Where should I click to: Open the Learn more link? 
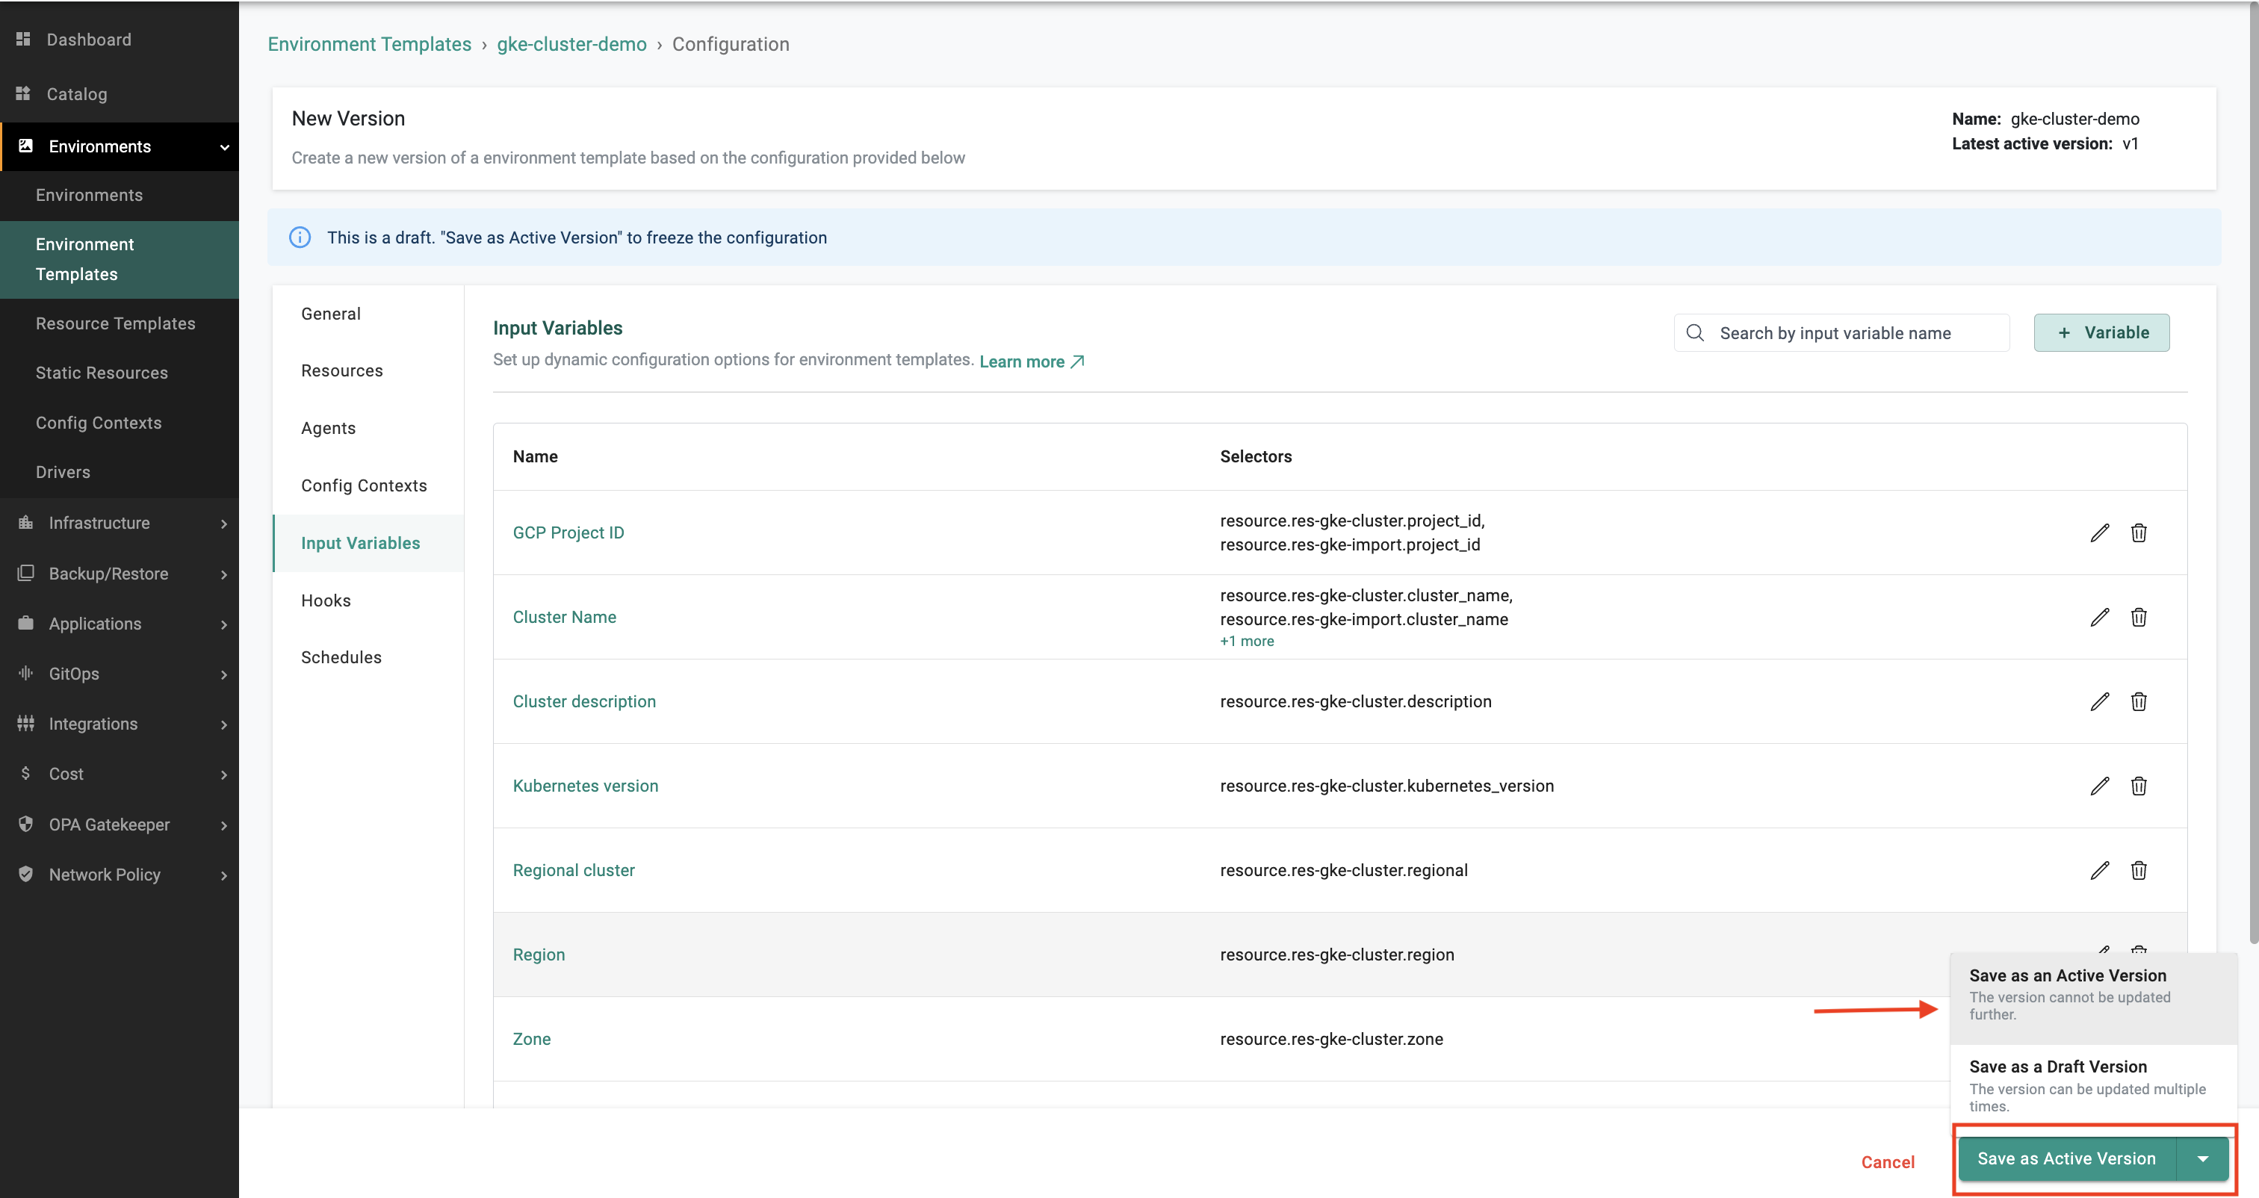point(1032,361)
